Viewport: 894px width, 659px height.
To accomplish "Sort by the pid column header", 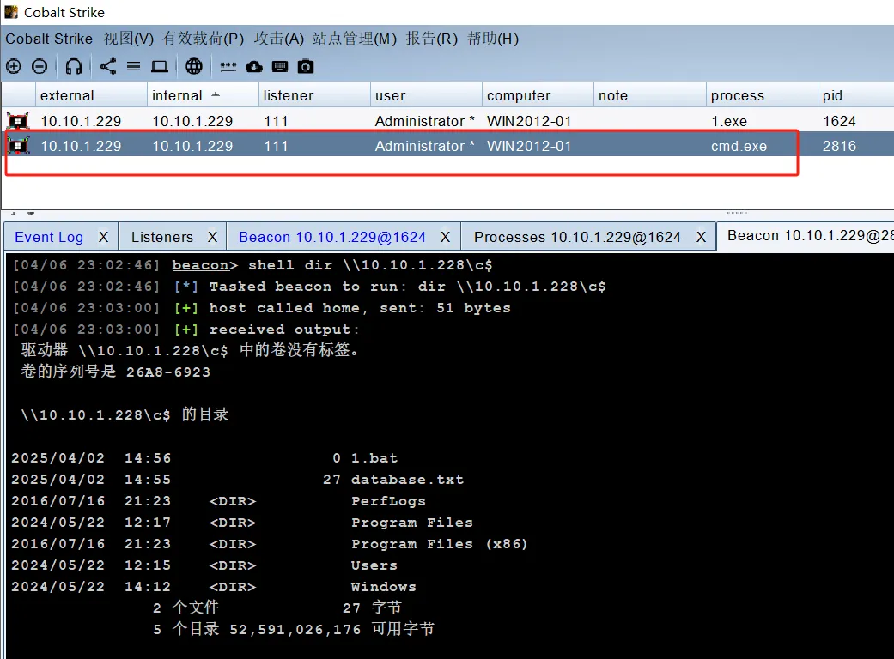I will 855,95.
